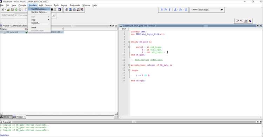
Task: Click the Find binoculars icon
Action: point(52,10)
